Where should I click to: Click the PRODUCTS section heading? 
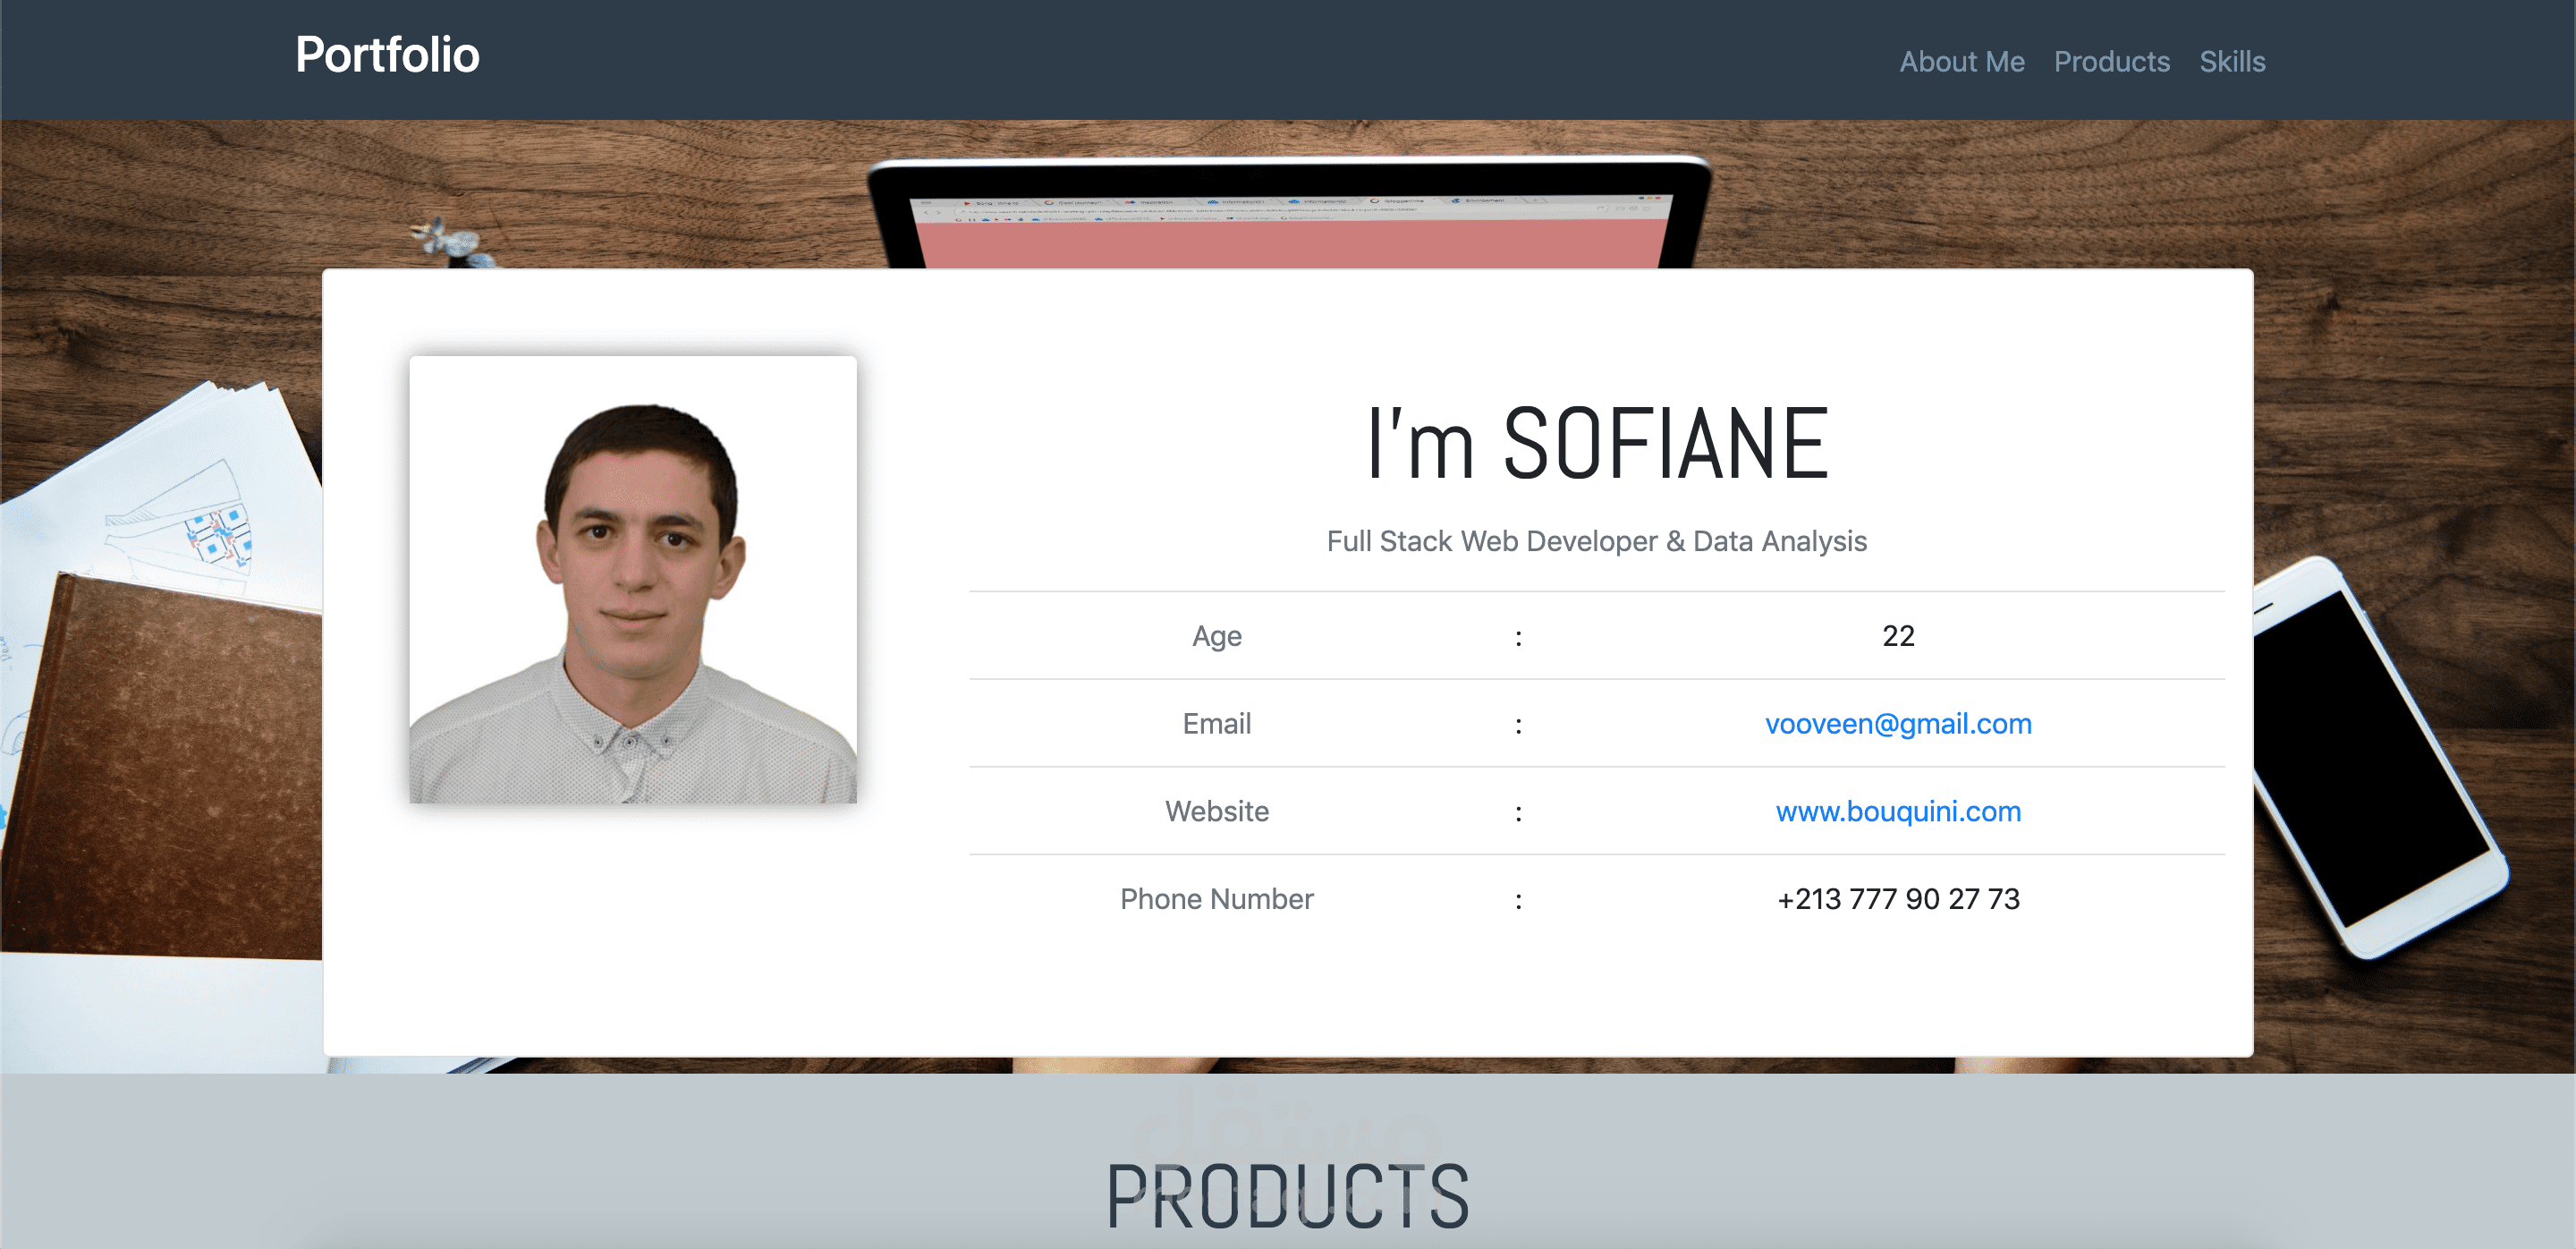(x=1287, y=1196)
